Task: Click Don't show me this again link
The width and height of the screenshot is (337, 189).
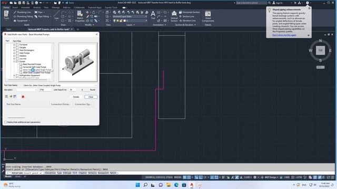Action: [284, 35]
